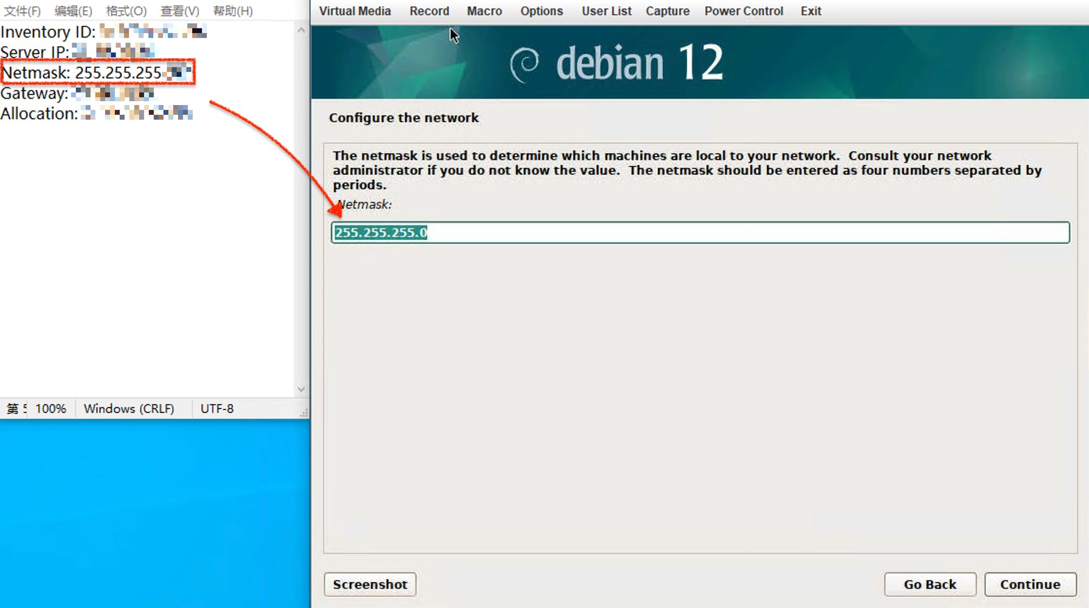Open Notepad 编辑(E) menu
Image resolution: width=1089 pixels, height=608 pixels.
pos(73,11)
